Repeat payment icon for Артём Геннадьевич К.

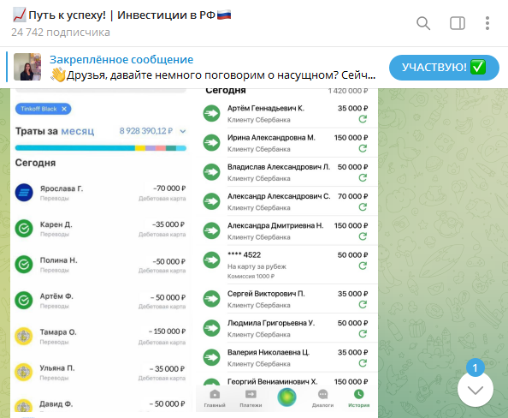(x=363, y=119)
